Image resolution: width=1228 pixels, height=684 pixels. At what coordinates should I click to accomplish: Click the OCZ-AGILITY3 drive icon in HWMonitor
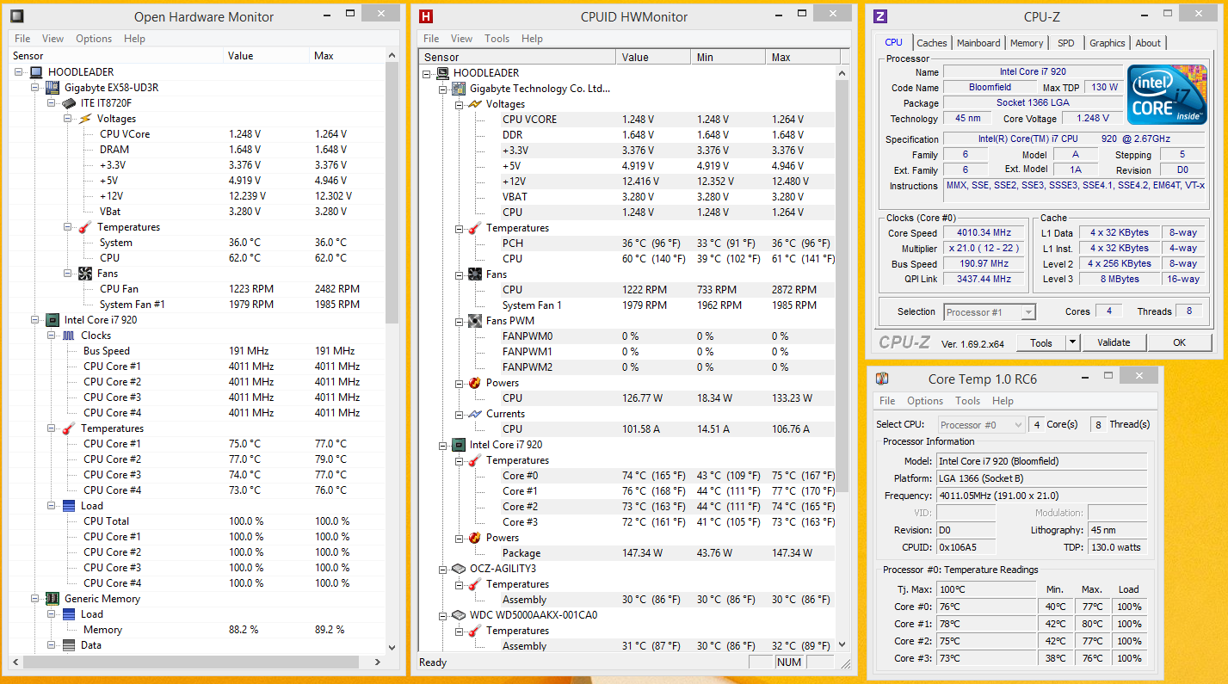coord(459,569)
